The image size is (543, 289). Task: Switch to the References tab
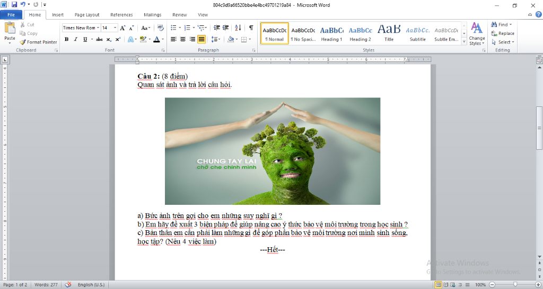(121, 14)
